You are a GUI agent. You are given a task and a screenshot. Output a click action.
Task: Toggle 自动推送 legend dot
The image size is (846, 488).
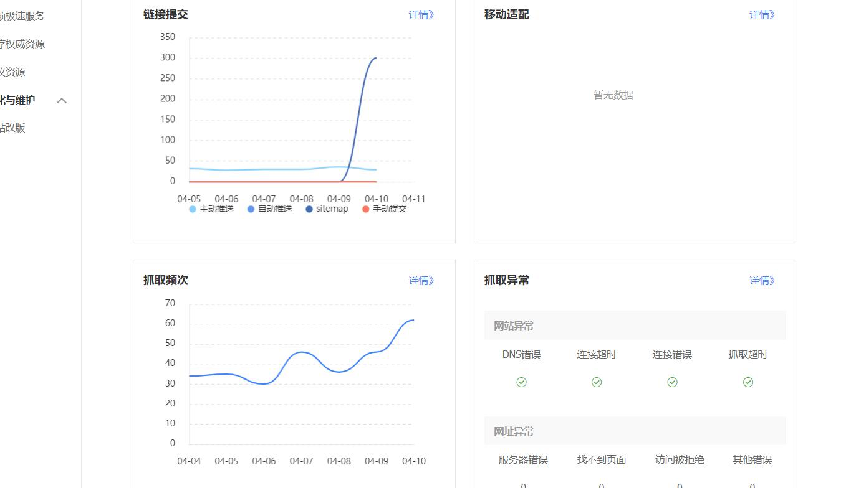pos(251,209)
